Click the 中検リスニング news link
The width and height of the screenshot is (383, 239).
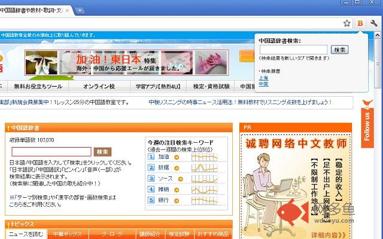(x=240, y=102)
